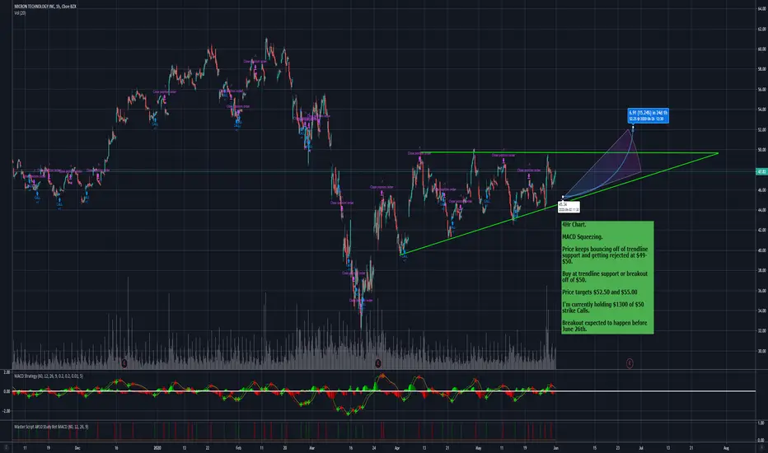Select the white forecast start label 45.34
The width and height of the screenshot is (768, 453).
pyautogui.click(x=568, y=207)
